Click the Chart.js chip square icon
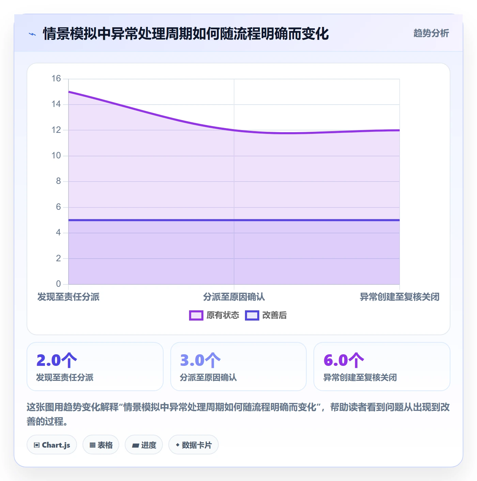This screenshot has width=477, height=481. point(37,445)
